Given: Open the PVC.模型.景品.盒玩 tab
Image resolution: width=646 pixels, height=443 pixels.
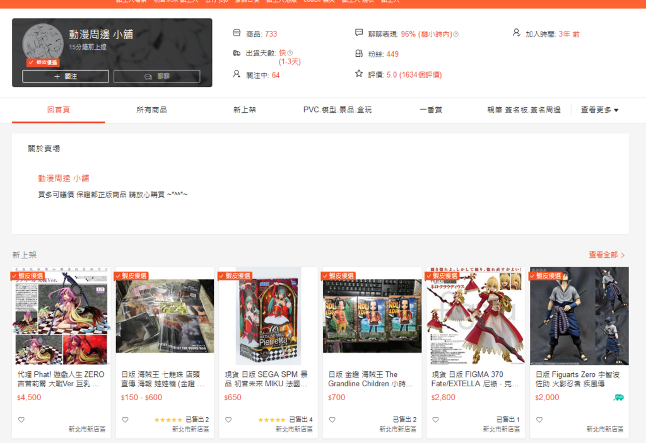Looking at the screenshot, I should [338, 110].
